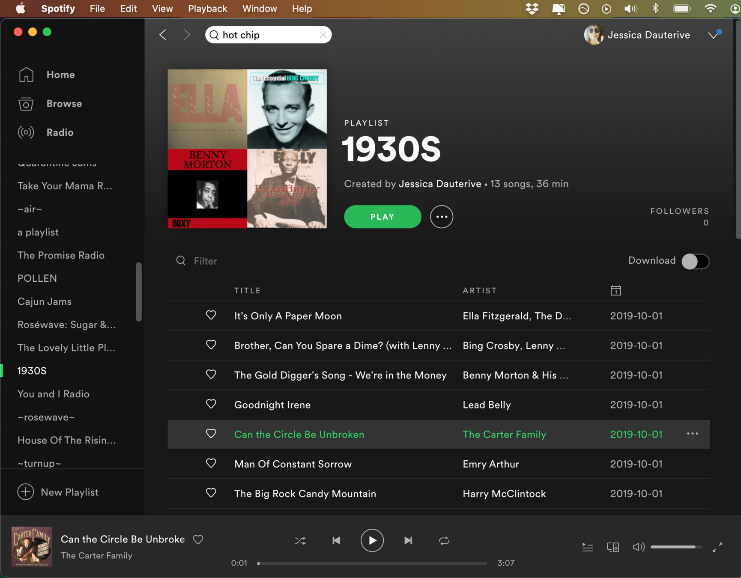Open the Edit menu
Viewport: 741px width, 578px height.
128,9
